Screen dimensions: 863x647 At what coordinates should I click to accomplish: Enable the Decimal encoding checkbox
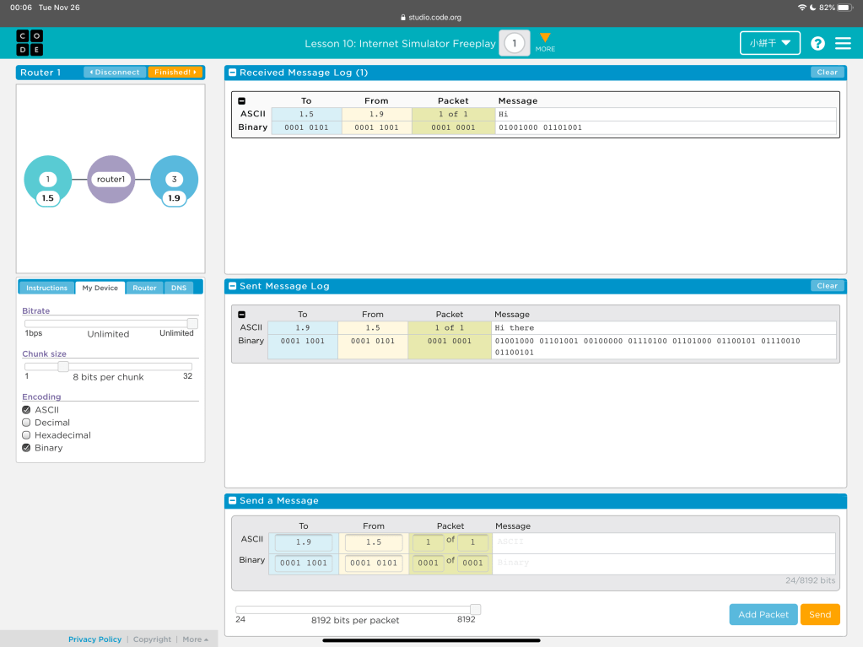click(26, 423)
